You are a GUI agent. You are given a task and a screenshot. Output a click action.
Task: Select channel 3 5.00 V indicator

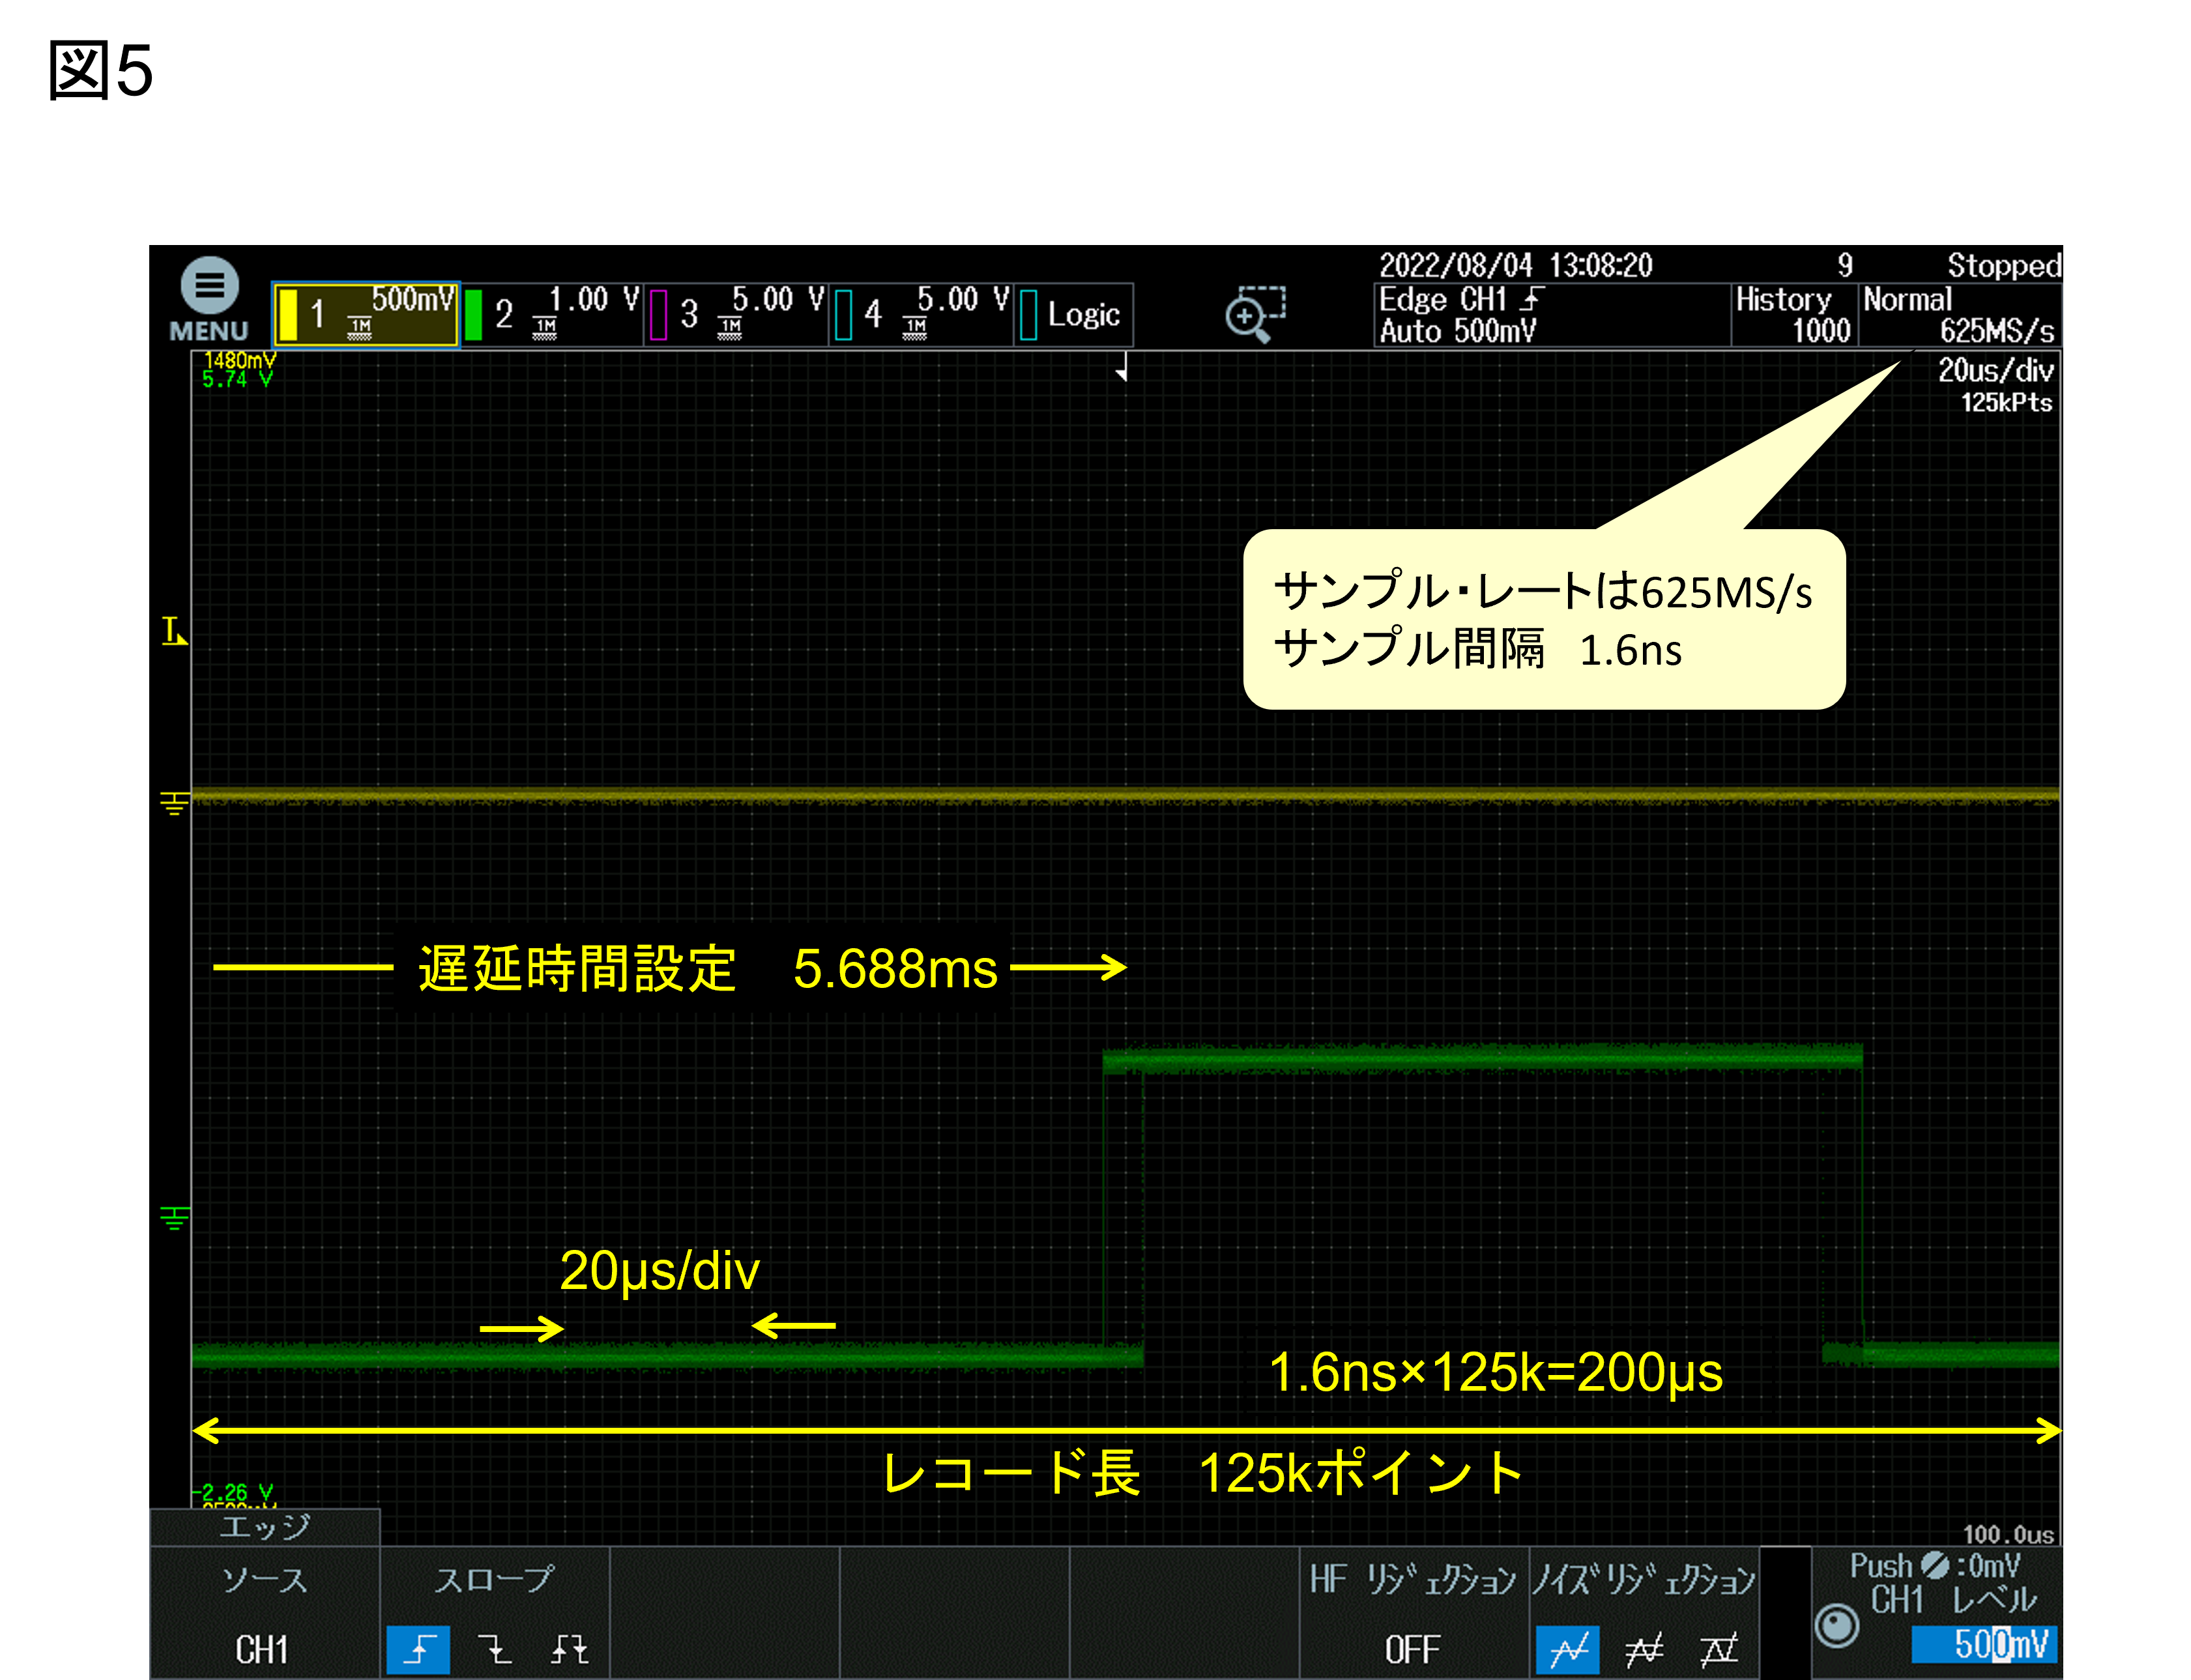point(737,314)
